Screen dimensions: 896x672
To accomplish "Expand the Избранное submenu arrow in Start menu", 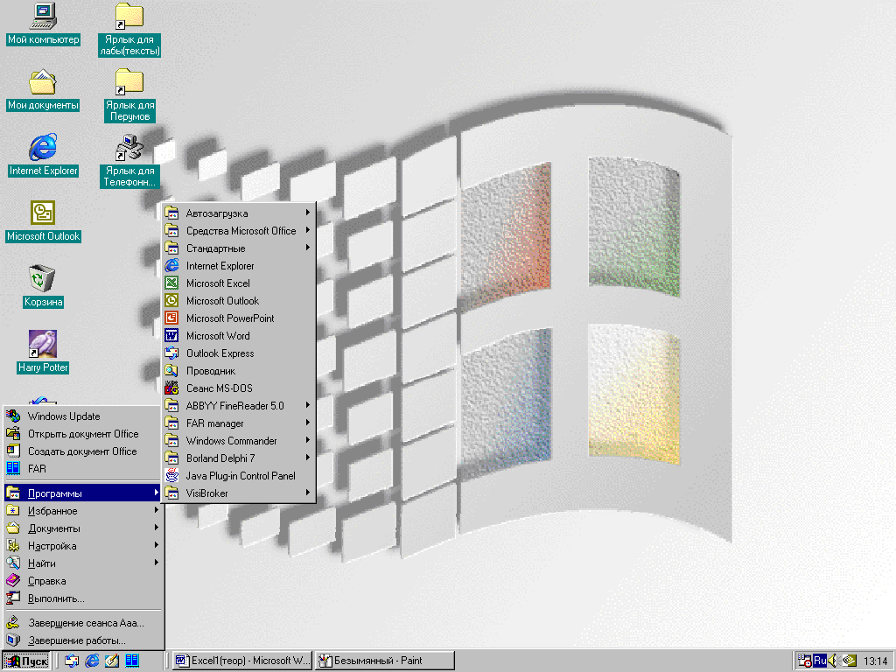I will (156, 510).
